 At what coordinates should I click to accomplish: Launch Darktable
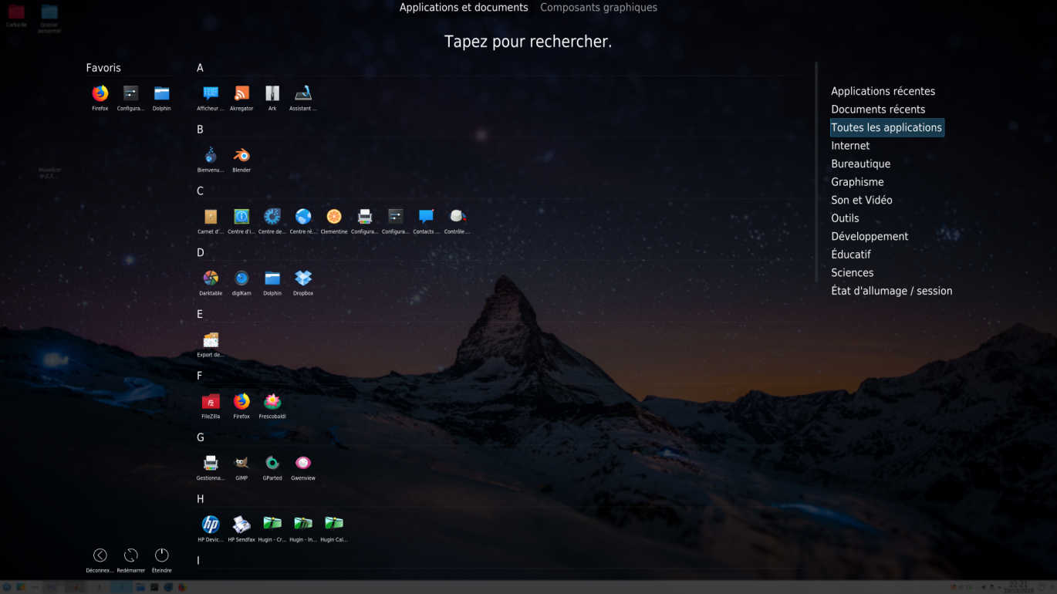(x=211, y=278)
